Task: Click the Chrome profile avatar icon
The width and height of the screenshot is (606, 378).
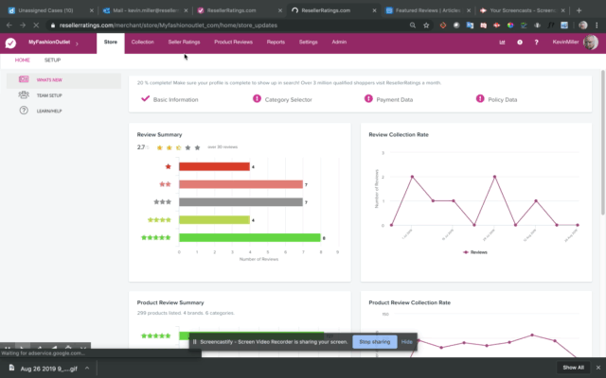Action: pos(583,26)
